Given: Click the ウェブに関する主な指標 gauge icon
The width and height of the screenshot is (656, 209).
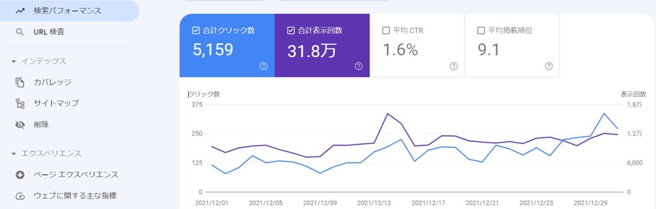Looking at the screenshot, I should pos(20,196).
